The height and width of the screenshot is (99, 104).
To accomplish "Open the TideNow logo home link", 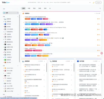I will [6, 2].
